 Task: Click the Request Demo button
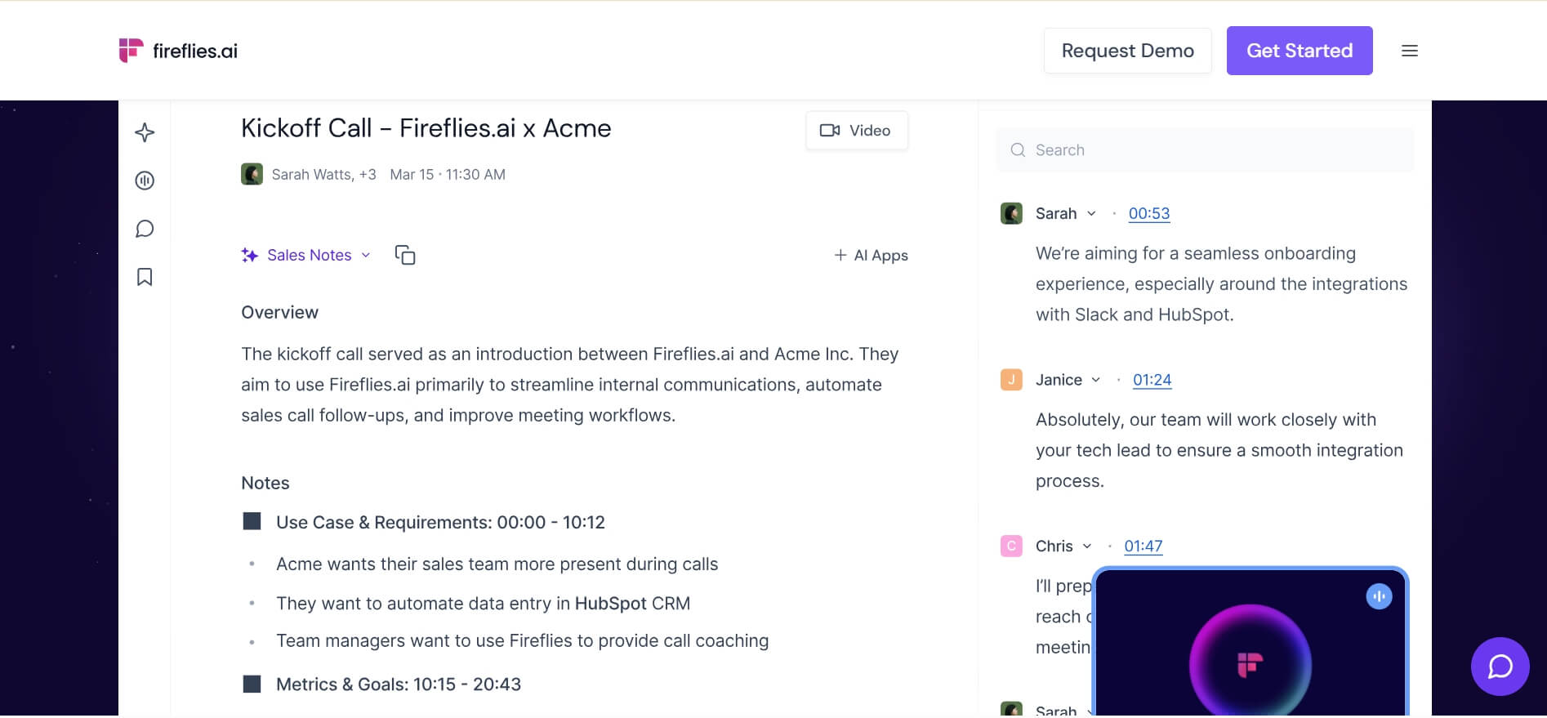click(x=1127, y=51)
